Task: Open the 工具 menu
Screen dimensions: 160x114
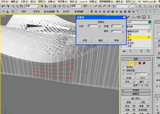Action: click(x=24, y=1)
